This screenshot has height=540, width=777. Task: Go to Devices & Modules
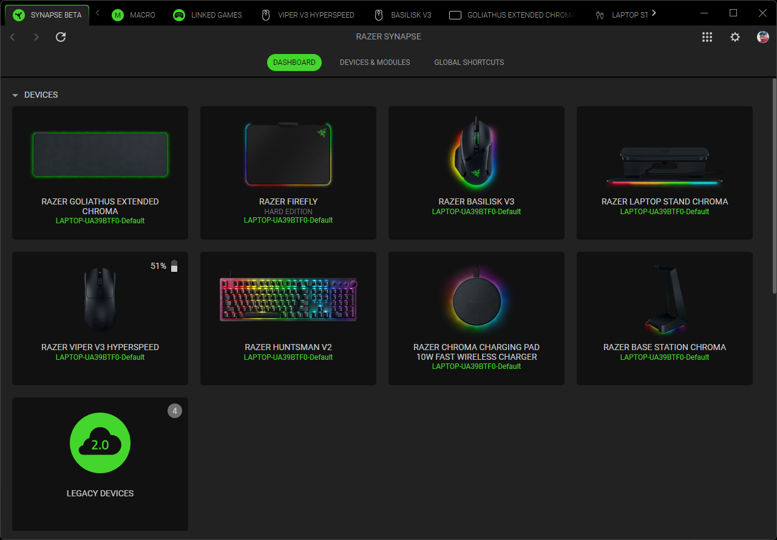point(375,62)
